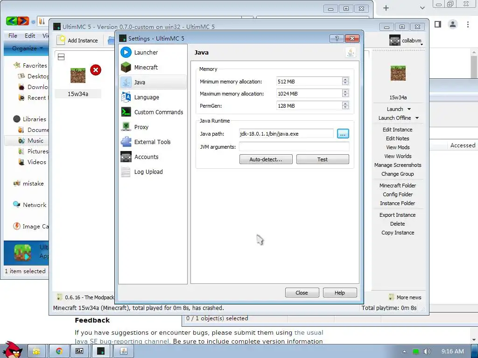Screen dimensions: 478x358
Task: Click the Add Instance toolbar button
Action: [78, 40]
